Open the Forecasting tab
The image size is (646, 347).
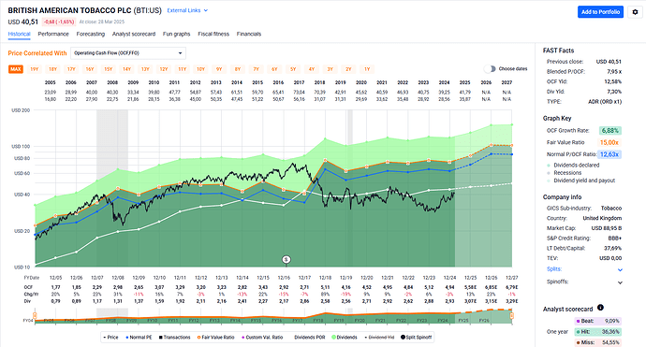click(91, 35)
